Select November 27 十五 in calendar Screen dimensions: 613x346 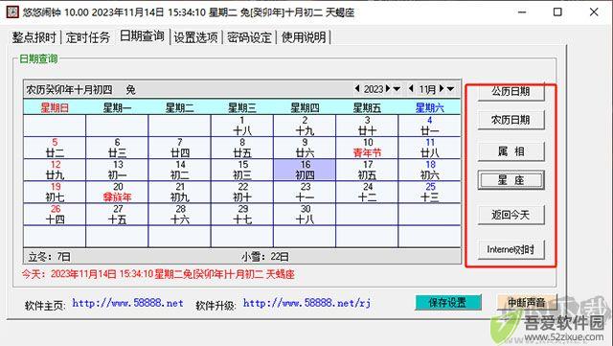[x=117, y=215]
